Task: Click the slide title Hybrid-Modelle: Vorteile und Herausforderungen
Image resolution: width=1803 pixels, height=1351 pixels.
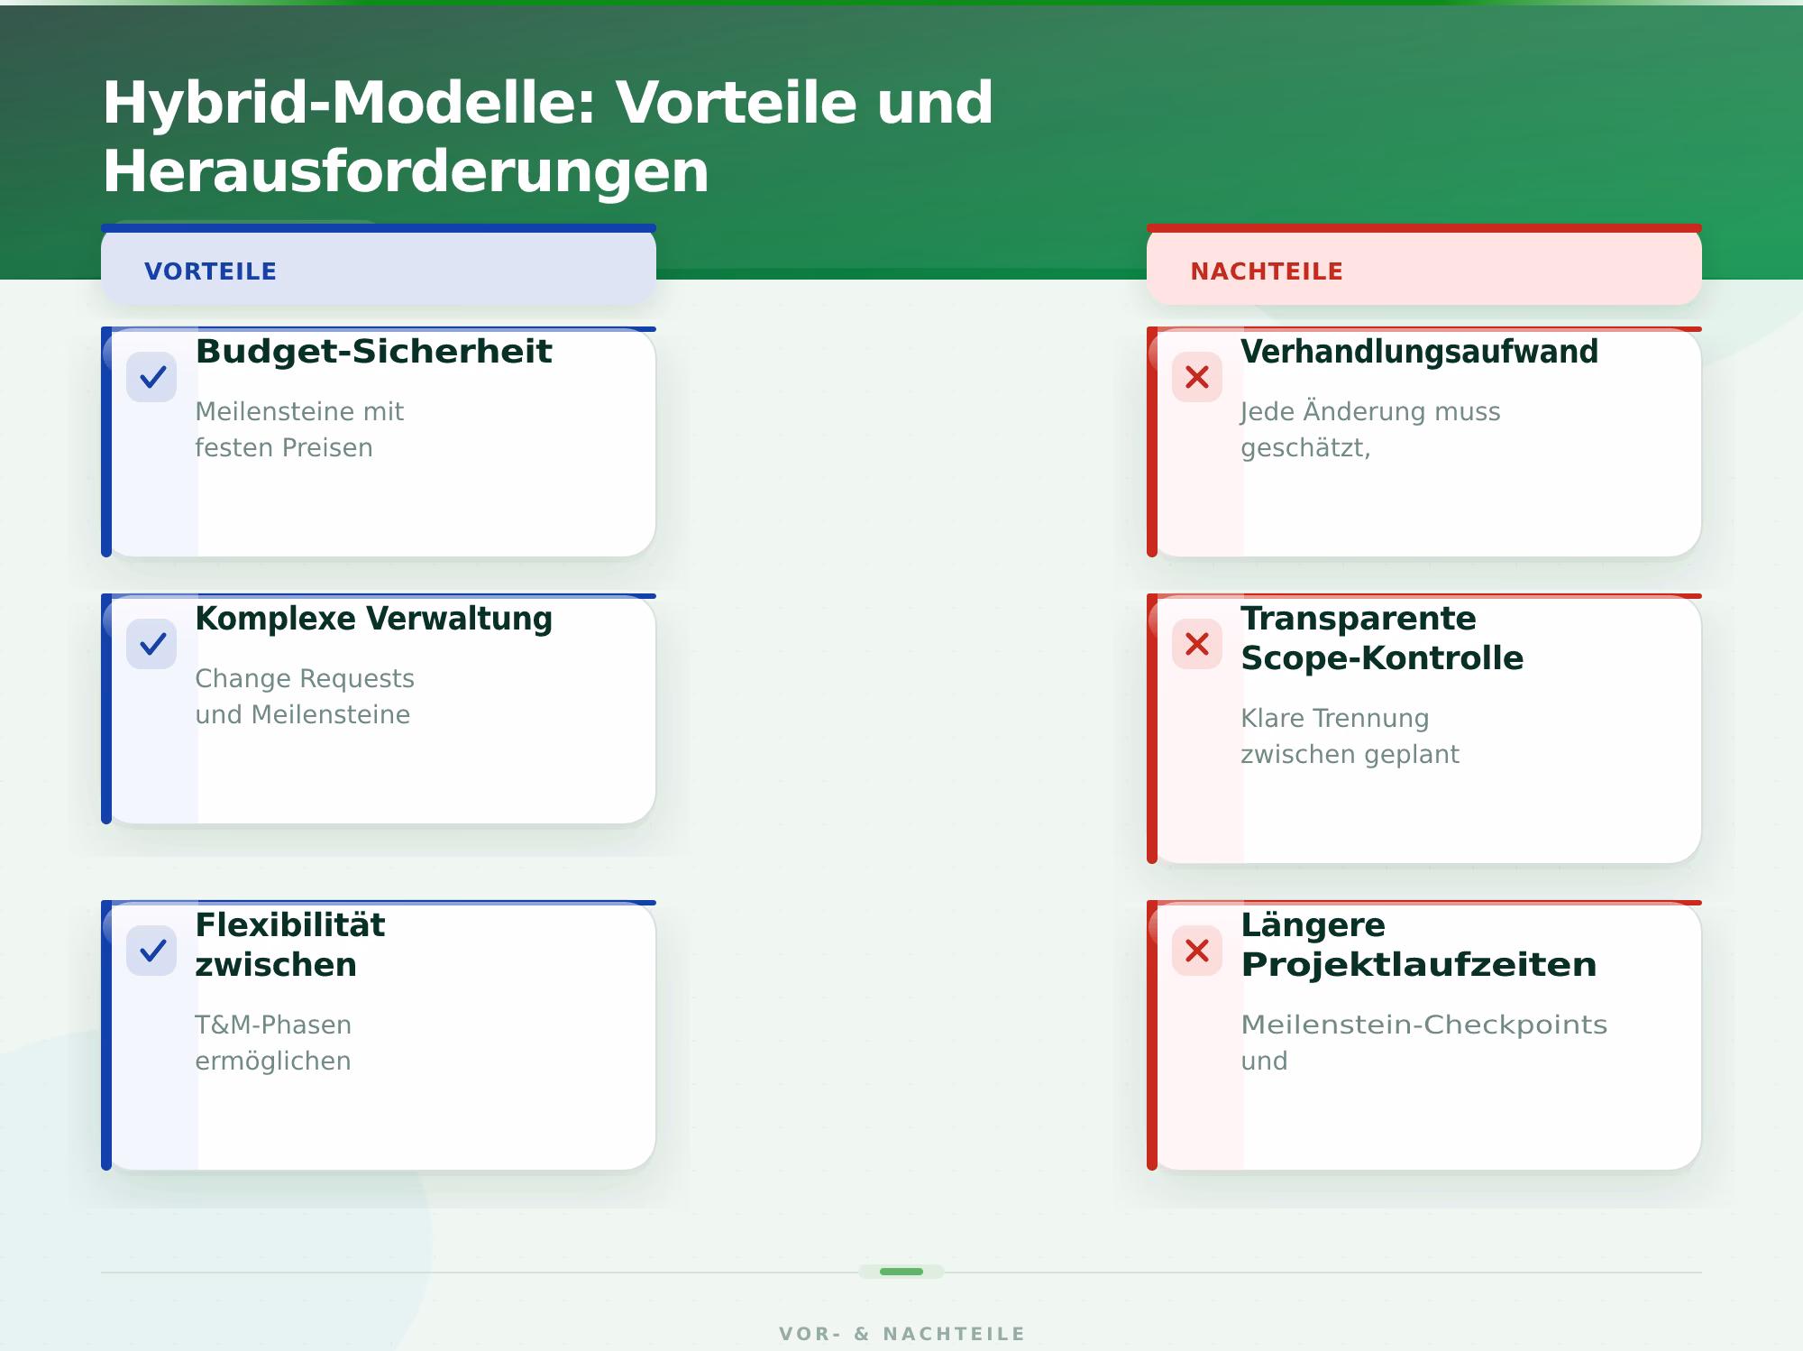Action: [548, 136]
